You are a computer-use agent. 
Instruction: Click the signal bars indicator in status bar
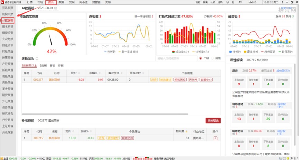click(x=142, y=158)
